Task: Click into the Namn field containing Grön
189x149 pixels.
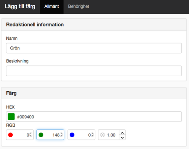Action: click(94, 48)
